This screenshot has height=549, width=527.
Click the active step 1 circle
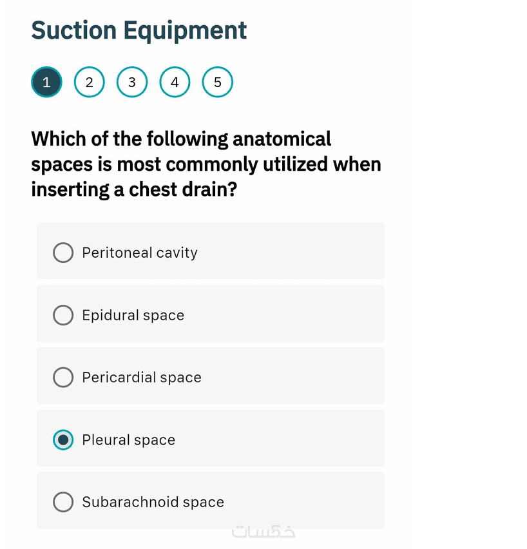(46, 82)
